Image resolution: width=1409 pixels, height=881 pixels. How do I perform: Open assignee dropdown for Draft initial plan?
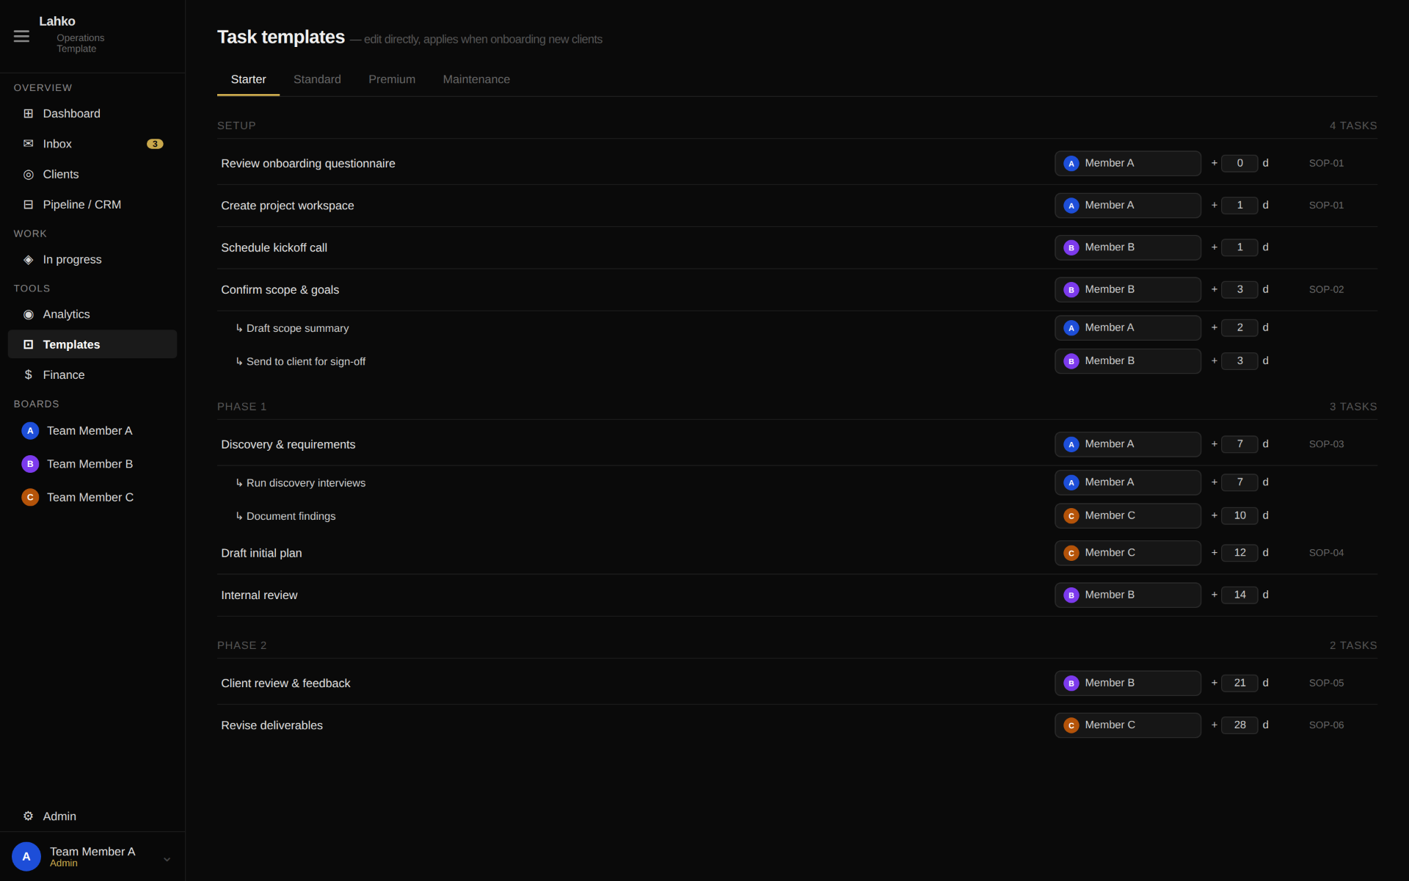coord(1127,553)
